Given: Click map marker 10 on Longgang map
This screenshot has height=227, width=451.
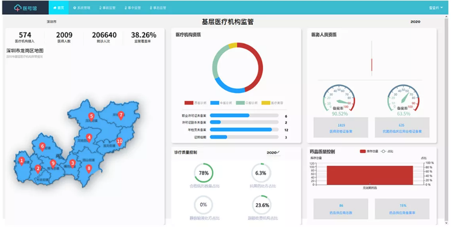Looking at the screenshot, I should tap(120, 142).
